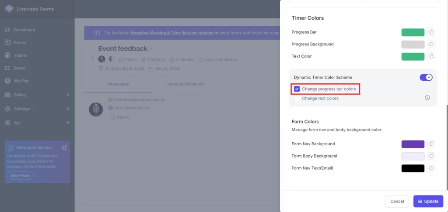
Task: Click the Settings gear icon
Action: tap(8, 109)
